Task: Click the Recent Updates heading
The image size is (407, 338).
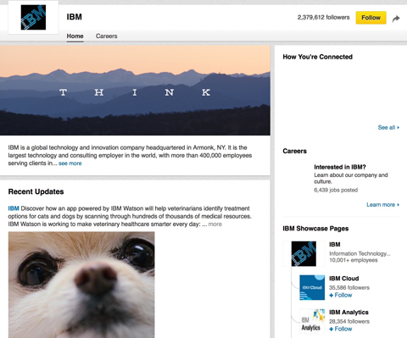Action: point(36,191)
